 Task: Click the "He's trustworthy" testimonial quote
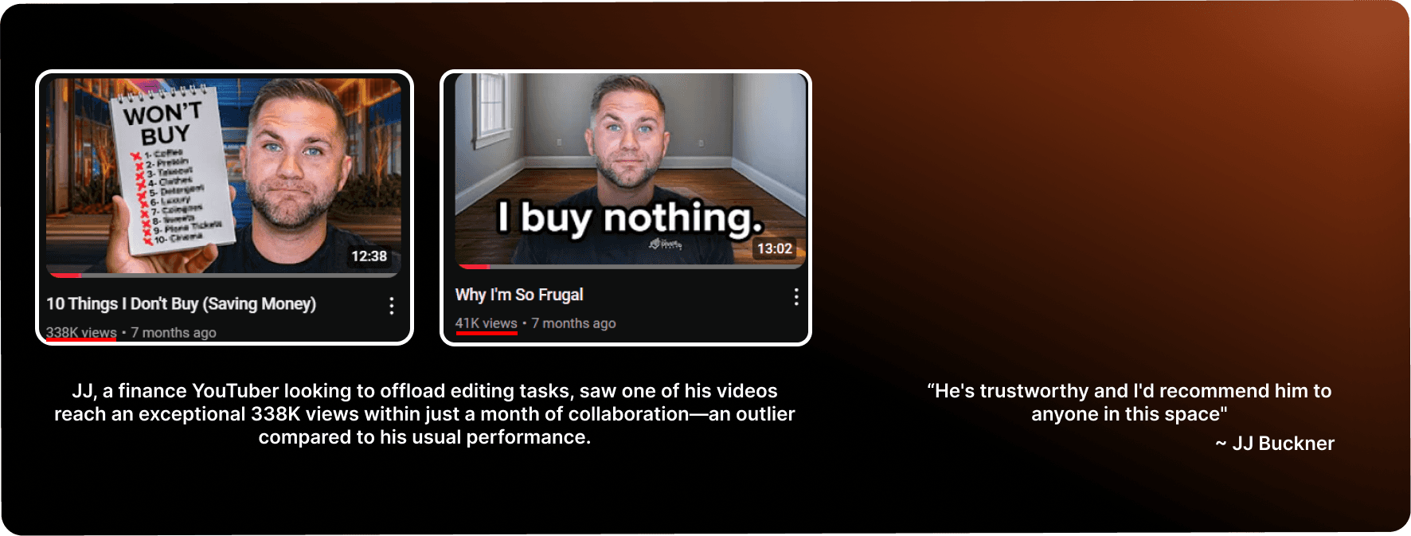coord(1129,402)
